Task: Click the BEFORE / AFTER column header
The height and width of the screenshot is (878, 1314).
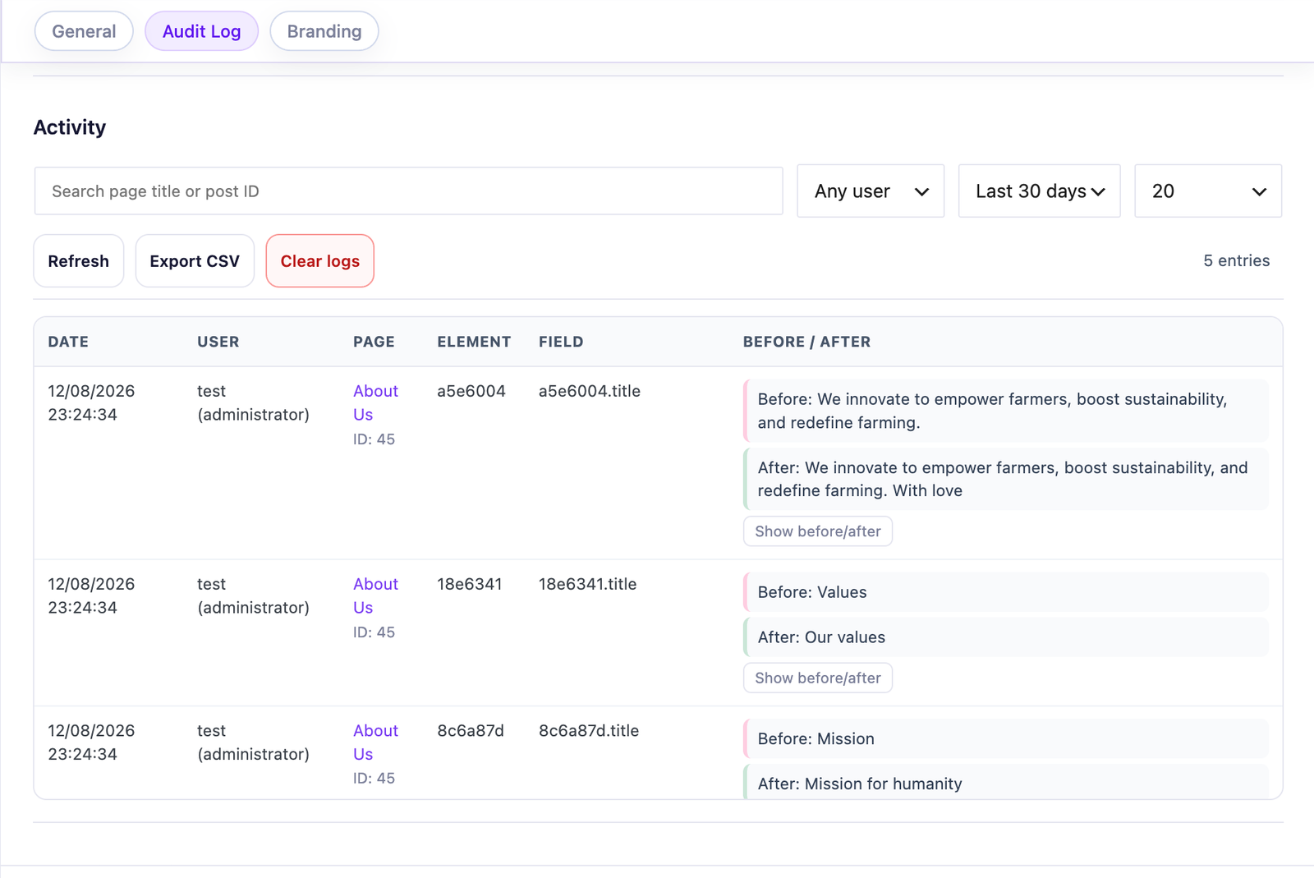Action: click(x=807, y=342)
